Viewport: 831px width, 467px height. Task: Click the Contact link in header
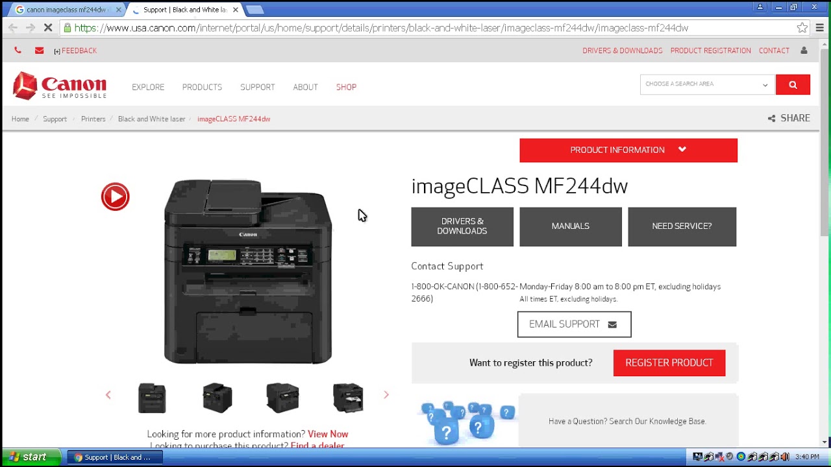(x=774, y=51)
